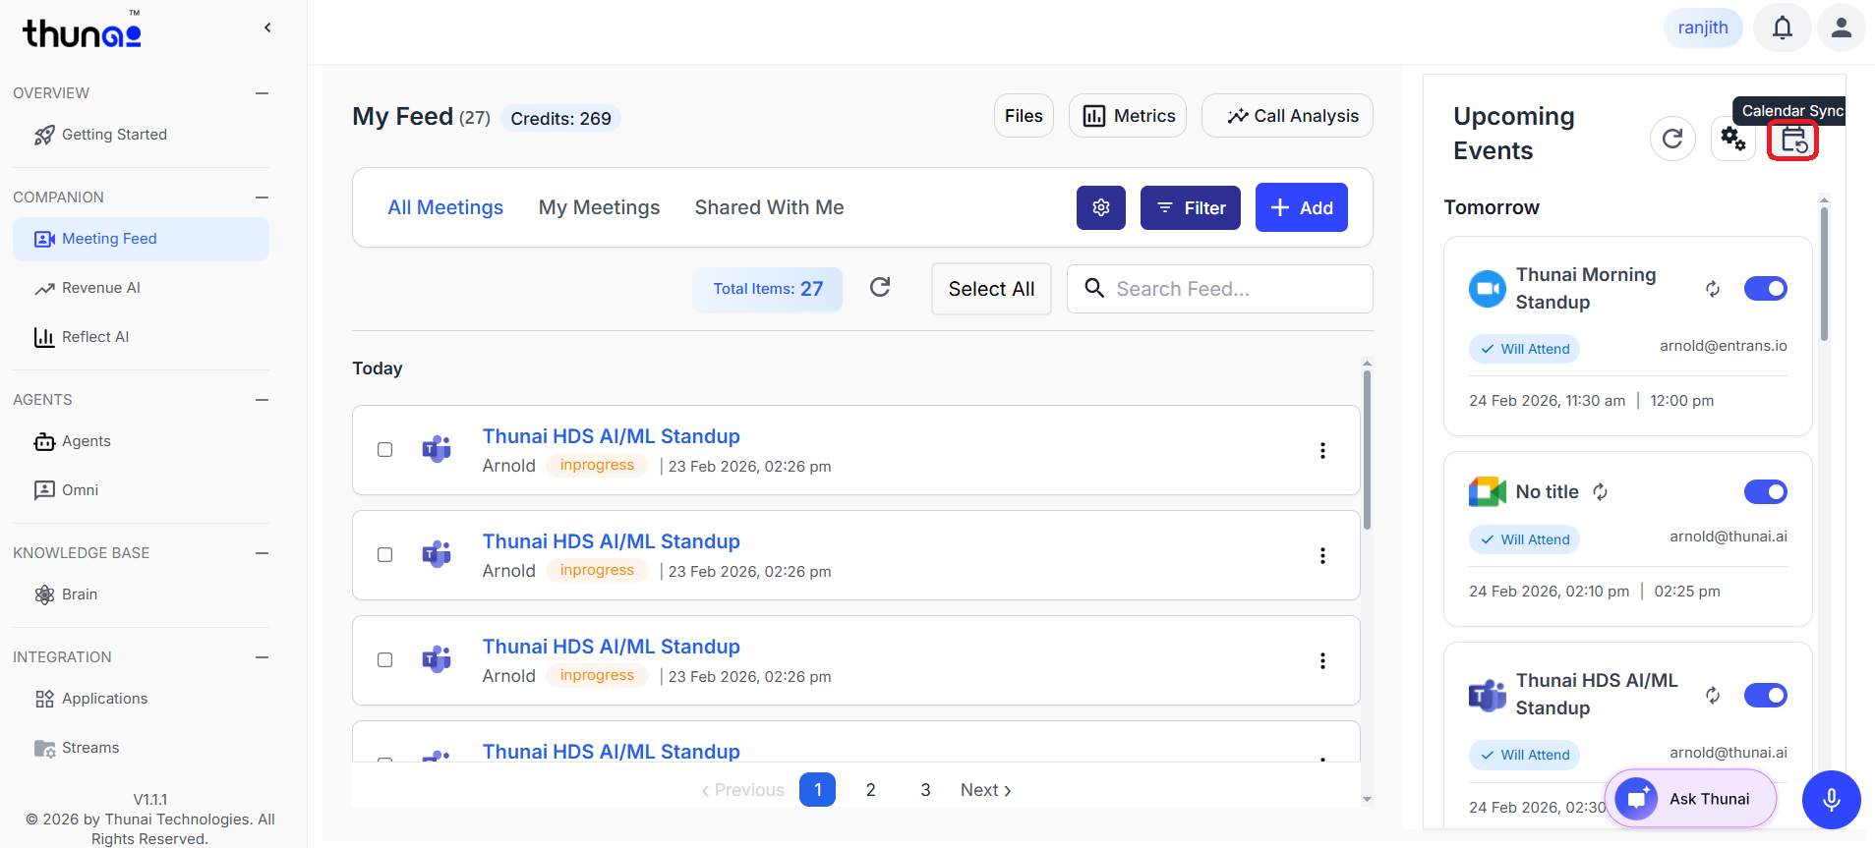Go to Next page

click(986, 790)
